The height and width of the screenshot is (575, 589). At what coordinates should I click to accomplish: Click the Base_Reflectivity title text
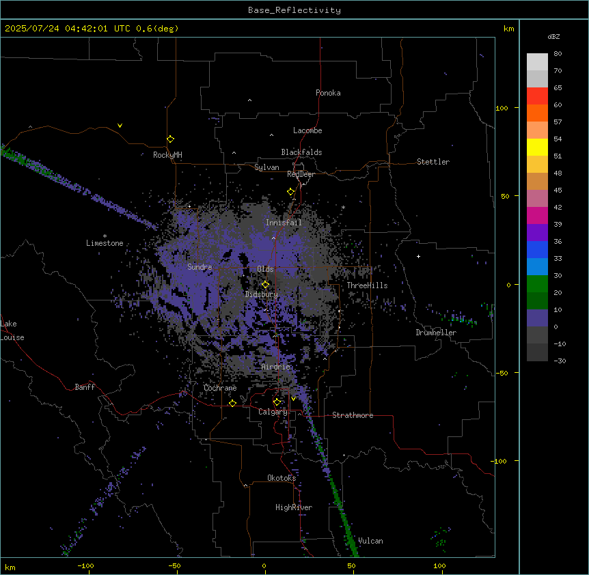click(x=294, y=10)
